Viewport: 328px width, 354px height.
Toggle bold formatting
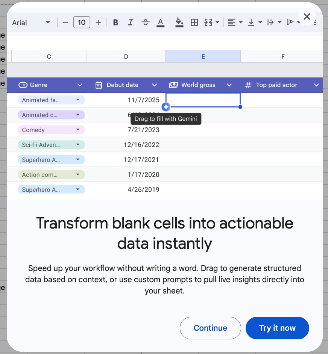115,22
